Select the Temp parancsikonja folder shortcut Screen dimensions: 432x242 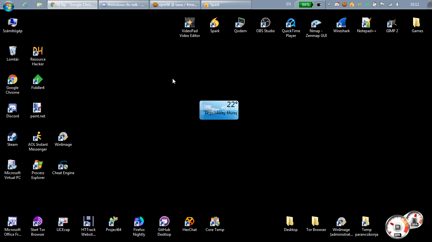pyautogui.click(x=367, y=226)
